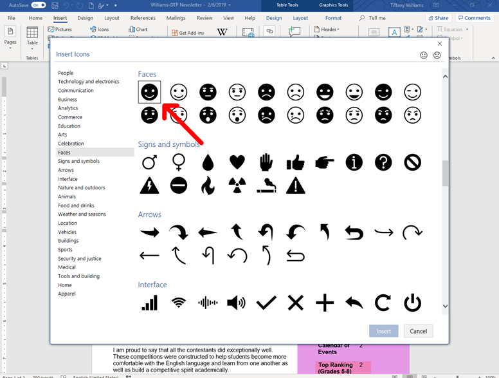The width and height of the screenshot is (499, 378).
Task: Select the question mark circle icon
Action: (383, 162)
